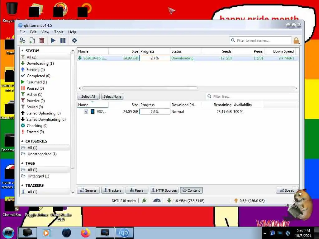This screenshot has height=239, width=319.
Task: Collapse the TRACKERS section
Action: click(x=22, y=185)
